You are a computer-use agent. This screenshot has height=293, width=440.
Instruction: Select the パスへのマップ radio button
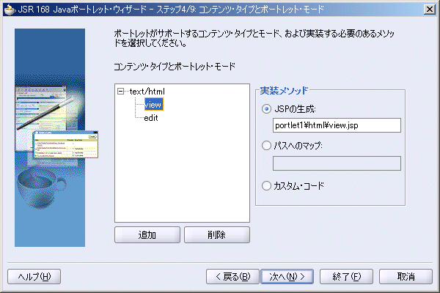pos(266,146)
